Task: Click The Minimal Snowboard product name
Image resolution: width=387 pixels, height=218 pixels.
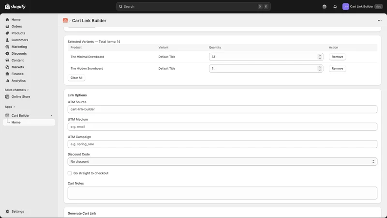Action: pyautogui.click(x=87, y=57)
